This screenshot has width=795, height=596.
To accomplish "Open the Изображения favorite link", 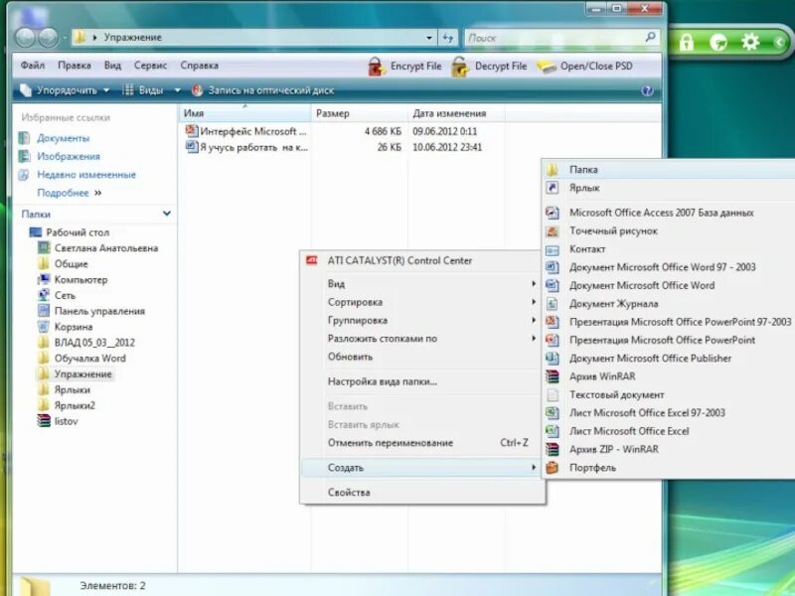I will coord(69,157).
